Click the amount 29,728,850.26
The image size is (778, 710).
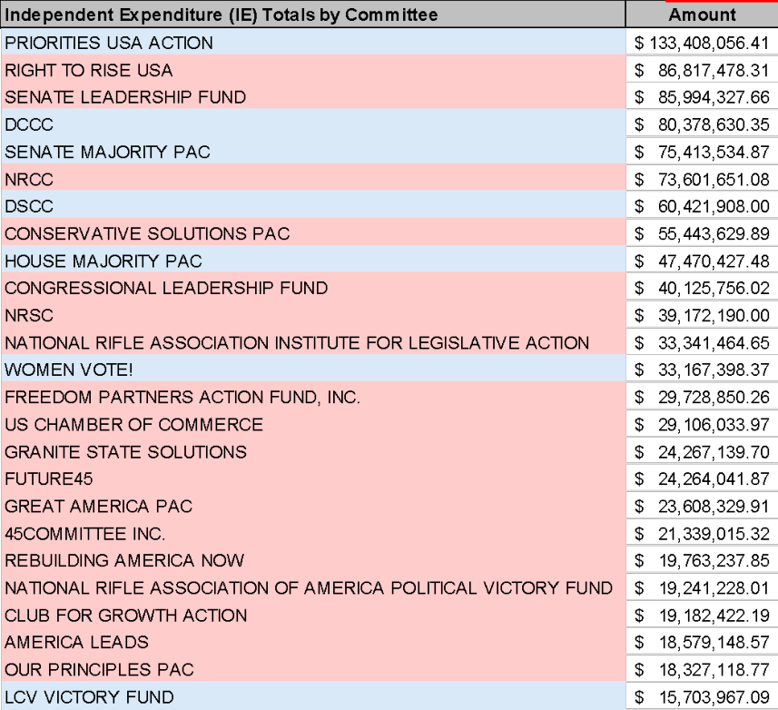tap(702, 398)
